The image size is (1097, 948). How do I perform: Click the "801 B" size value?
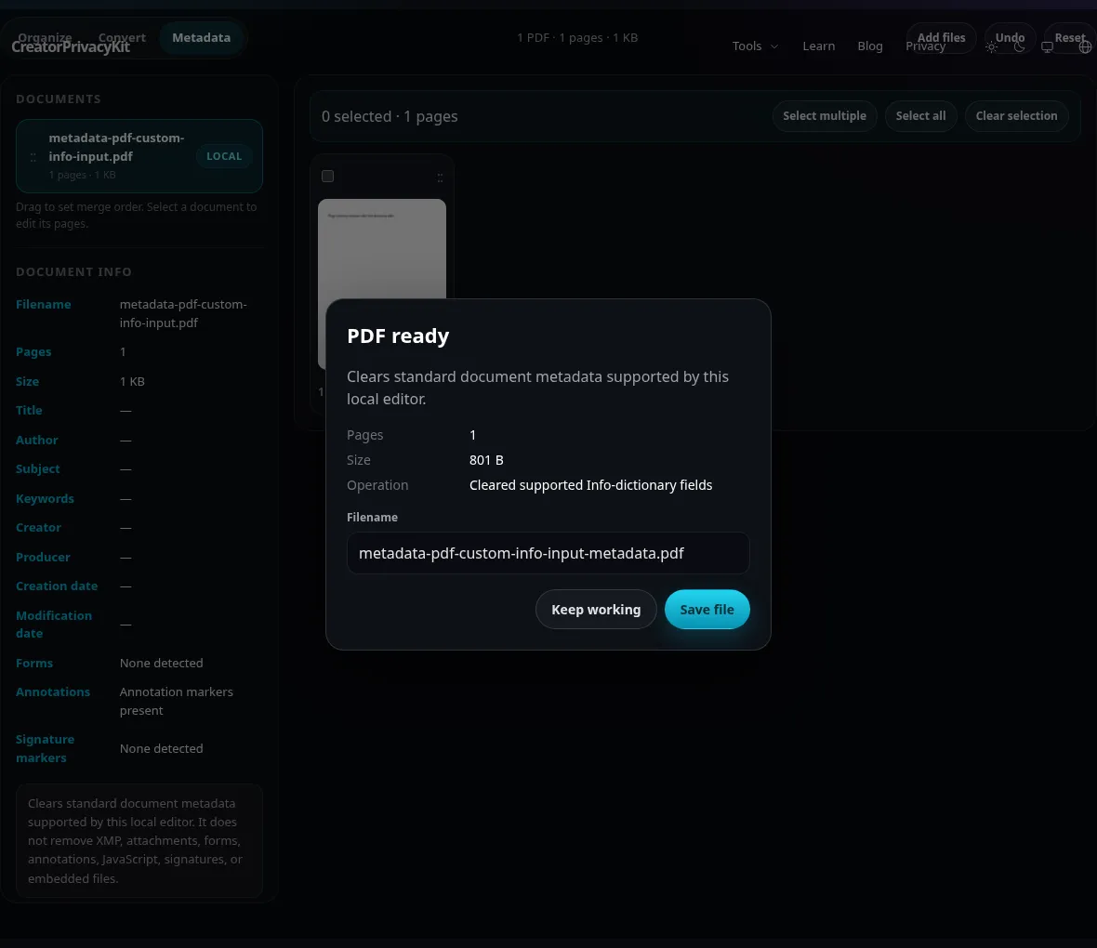(x=486, y=460)
